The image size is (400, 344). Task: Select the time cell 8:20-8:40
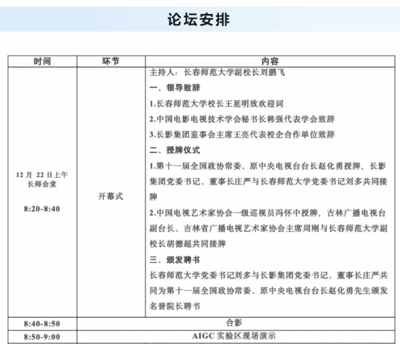[42, 208]
